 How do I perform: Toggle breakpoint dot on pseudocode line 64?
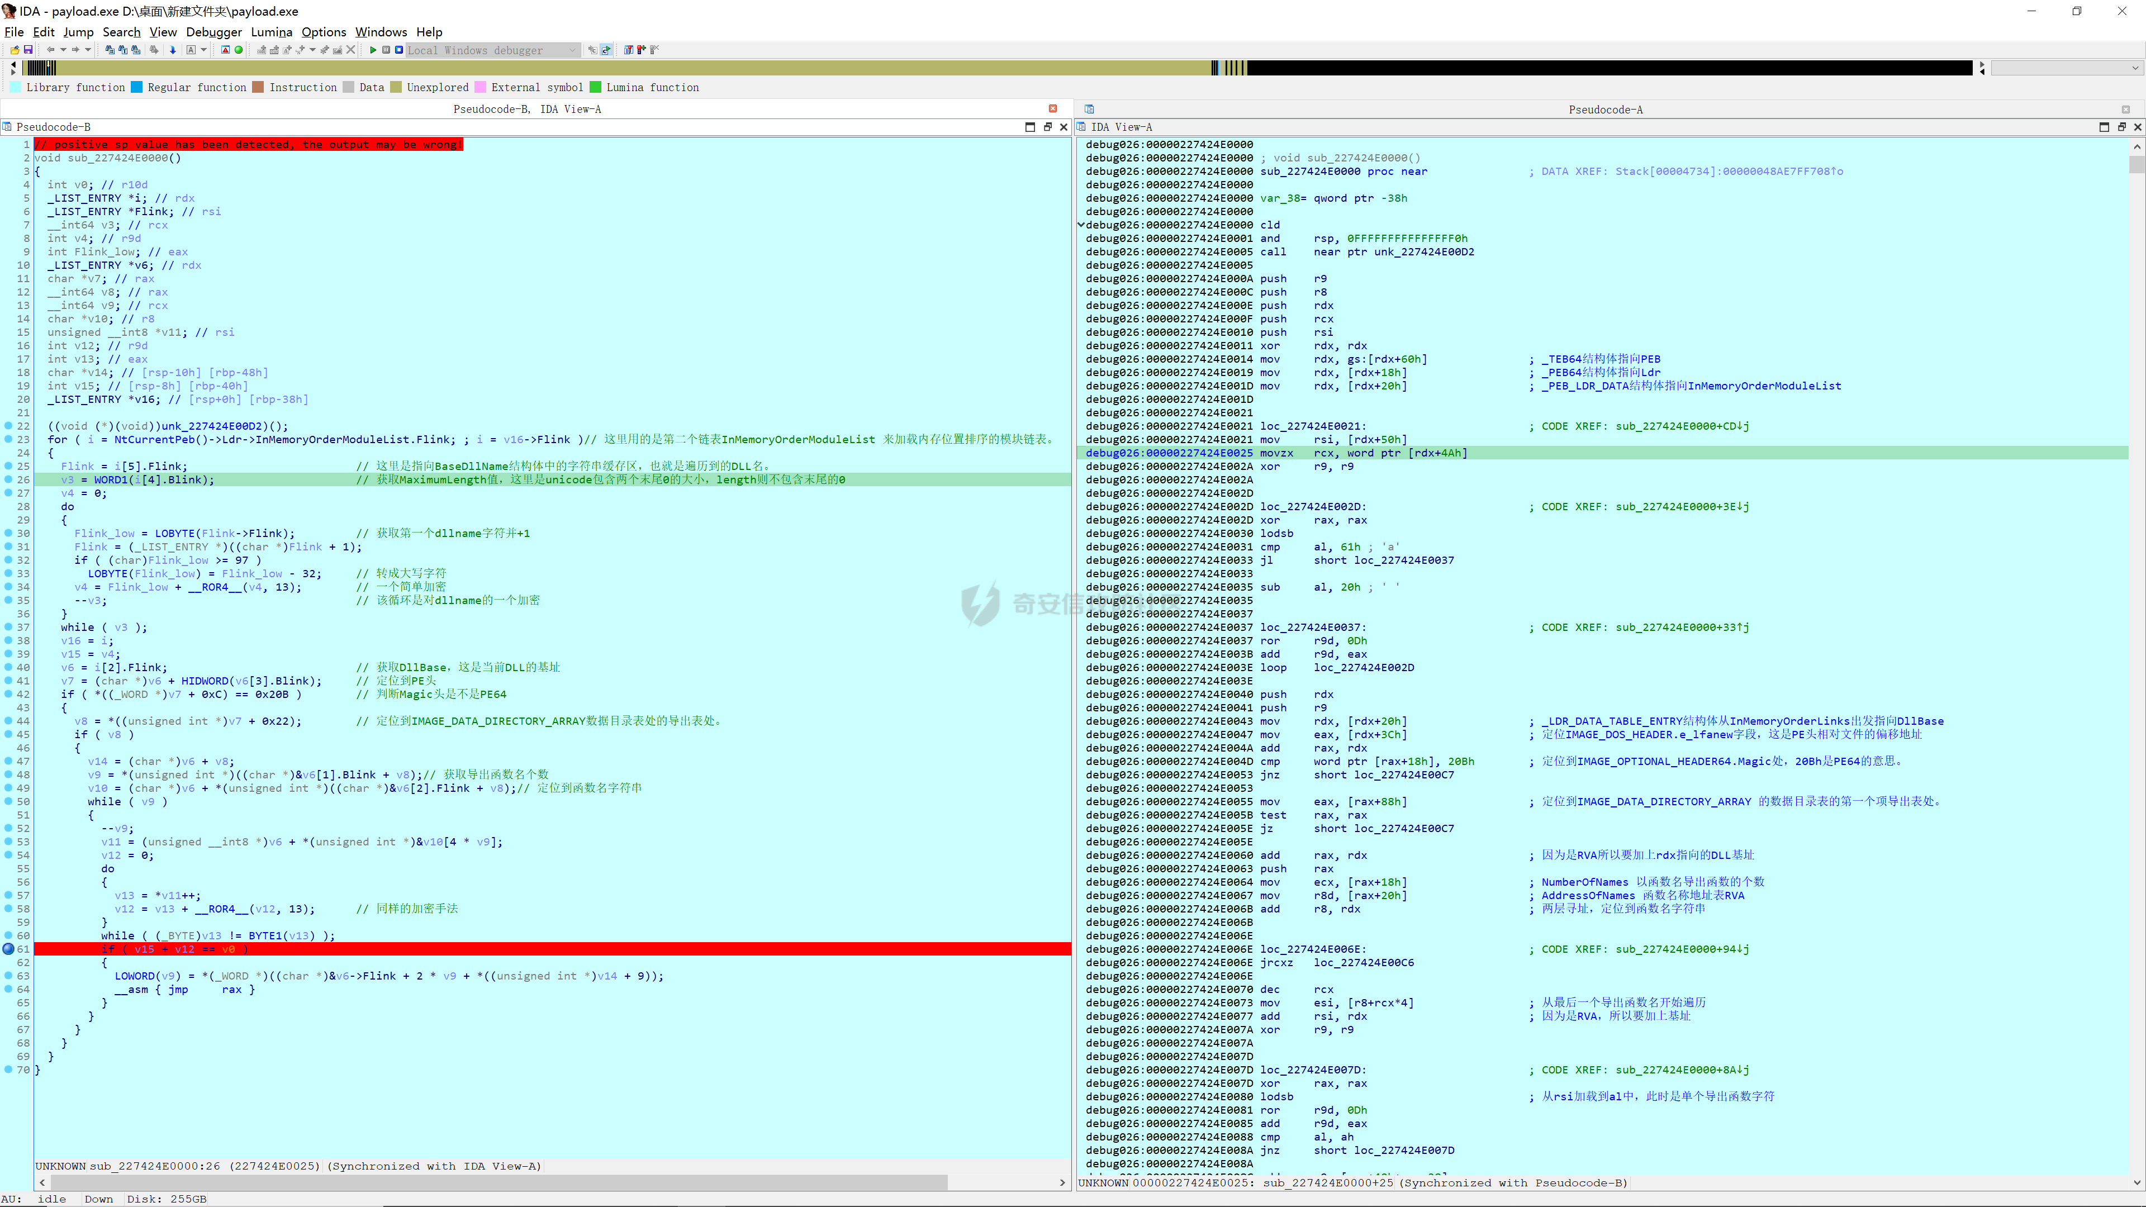pos(8,989)
